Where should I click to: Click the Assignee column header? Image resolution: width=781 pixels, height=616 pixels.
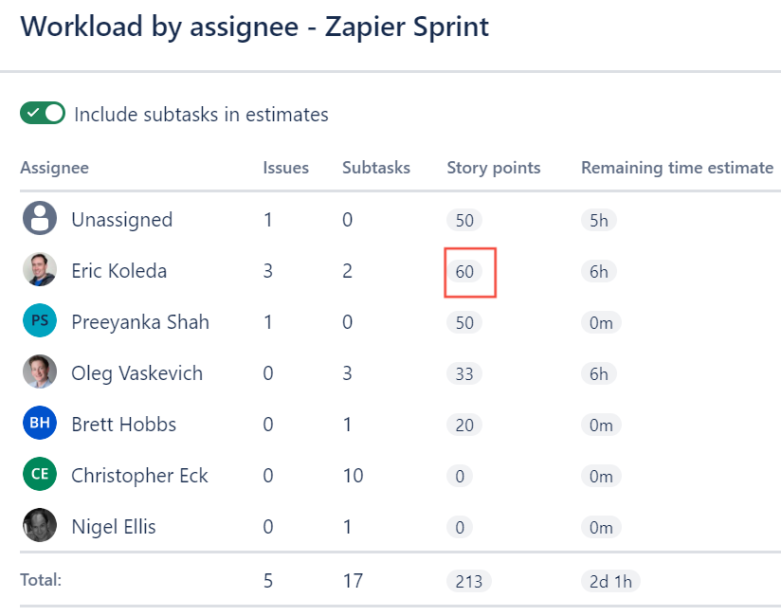pos(54,168)
